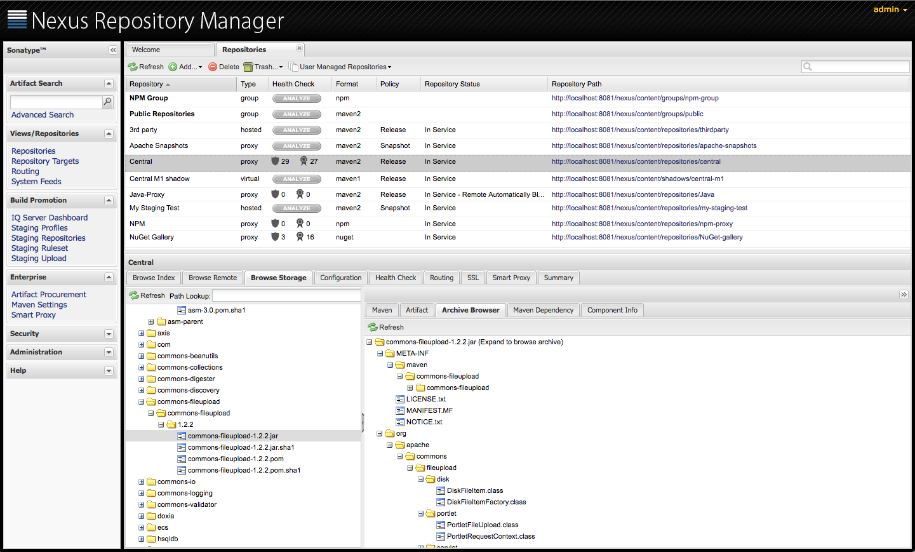Select the NOTICE.txt archive entry

424,422
